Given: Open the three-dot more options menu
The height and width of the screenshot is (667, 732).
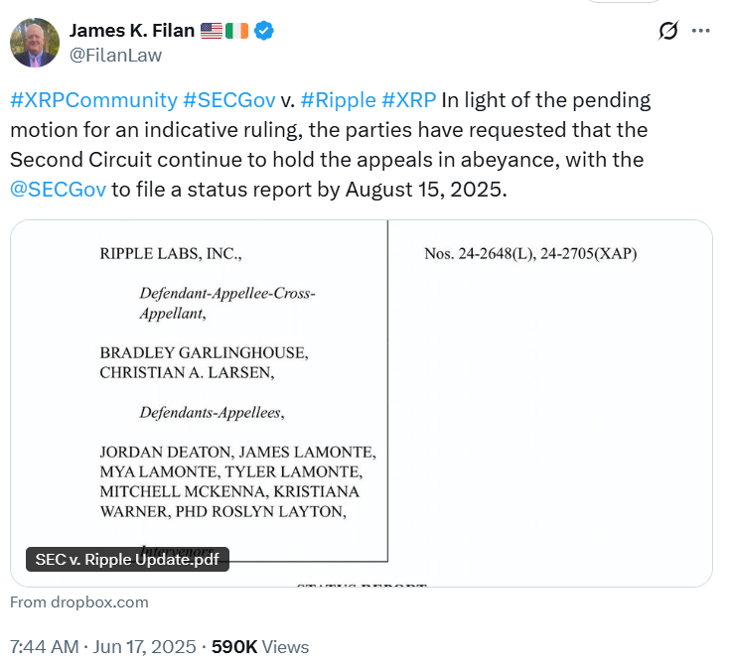Looking at the screenshot, I should [701, 31].
